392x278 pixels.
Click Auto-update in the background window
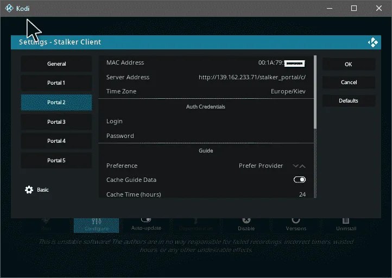[x=146, y=225]
